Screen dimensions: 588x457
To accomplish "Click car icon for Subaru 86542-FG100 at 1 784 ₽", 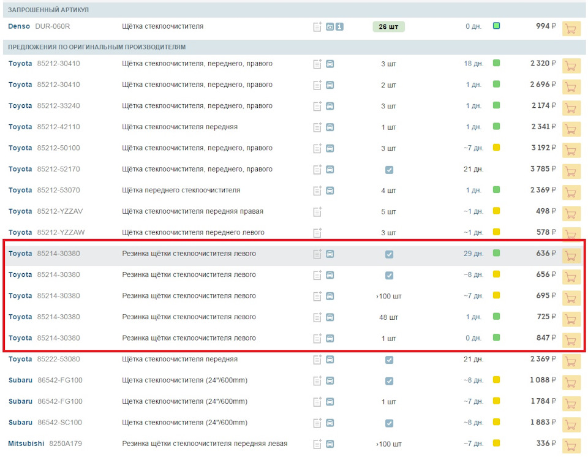I will 330,402.
